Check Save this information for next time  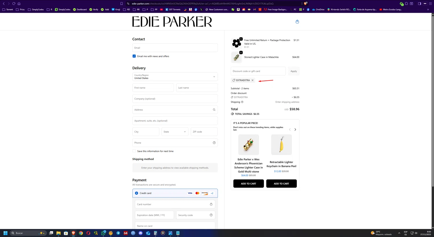tap(134, 151)
